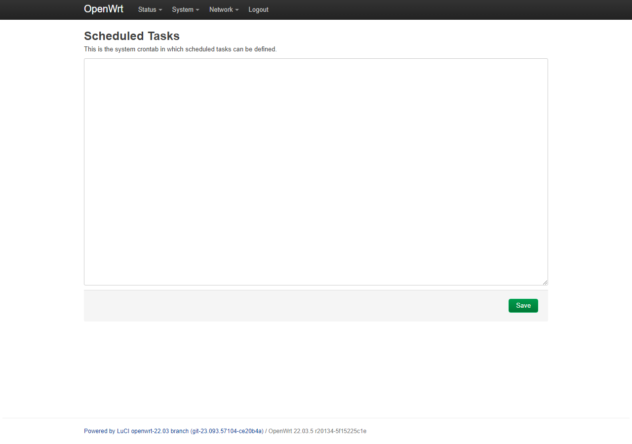Open the Powered by LuCI link
The width and height of the screenshot is (632, 444).
point(174,431)
